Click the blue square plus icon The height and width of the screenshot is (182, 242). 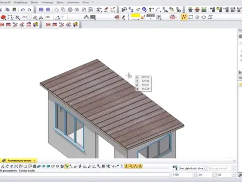pyautogui.click(x=41, y=9)
